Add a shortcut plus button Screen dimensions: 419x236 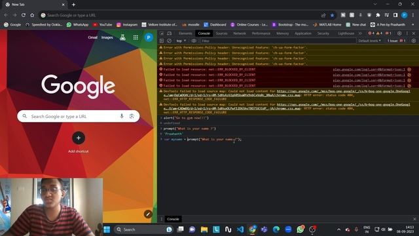(x=79, y=138)
